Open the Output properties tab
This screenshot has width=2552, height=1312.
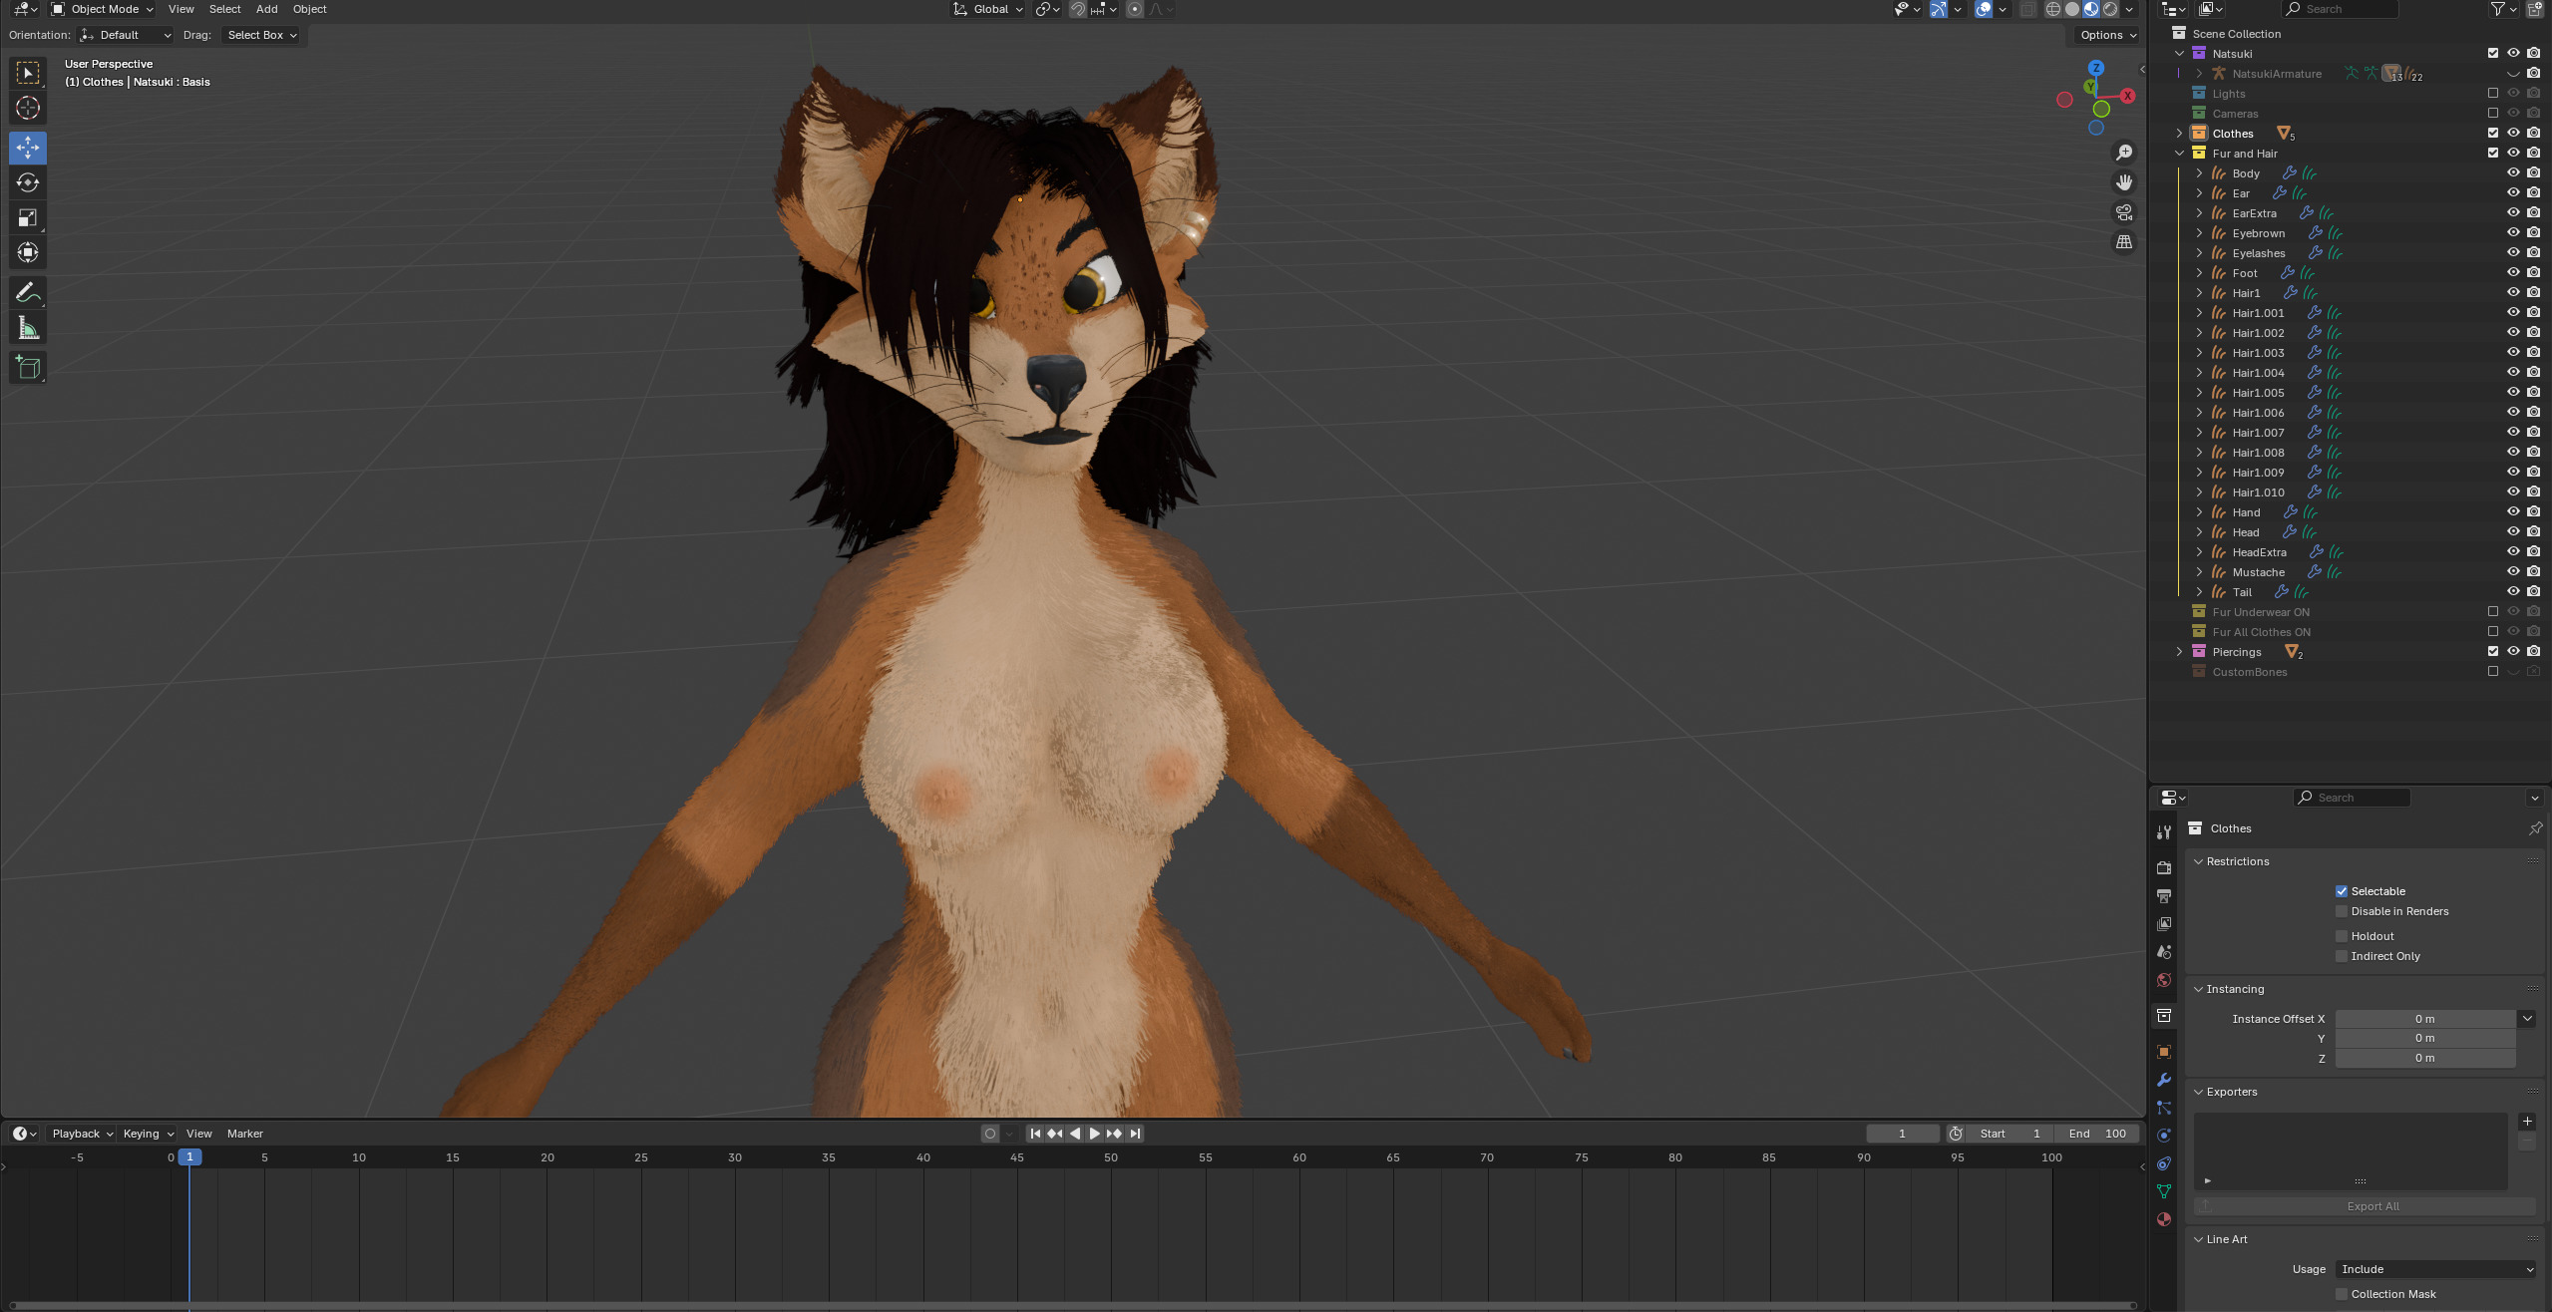click(x=2163, y=896)
